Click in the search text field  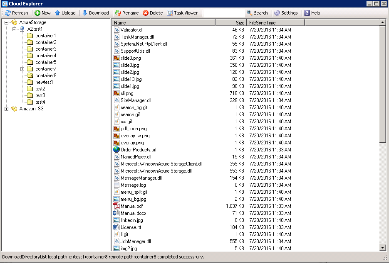[x=224, y=13]
